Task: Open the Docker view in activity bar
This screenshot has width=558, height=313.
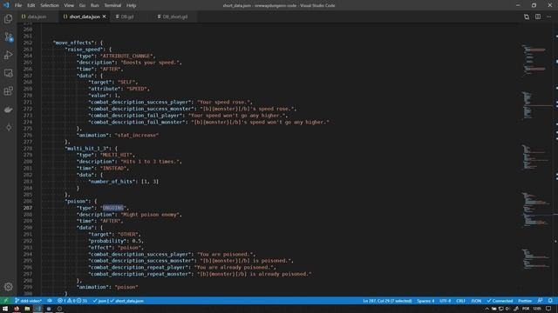Action: click(8, 110)
